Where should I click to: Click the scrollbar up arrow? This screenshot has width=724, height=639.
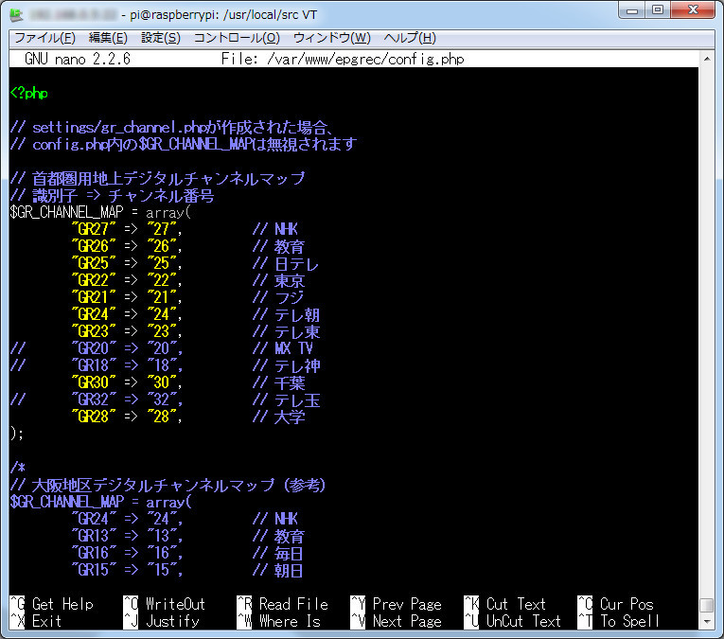(707, 59)
